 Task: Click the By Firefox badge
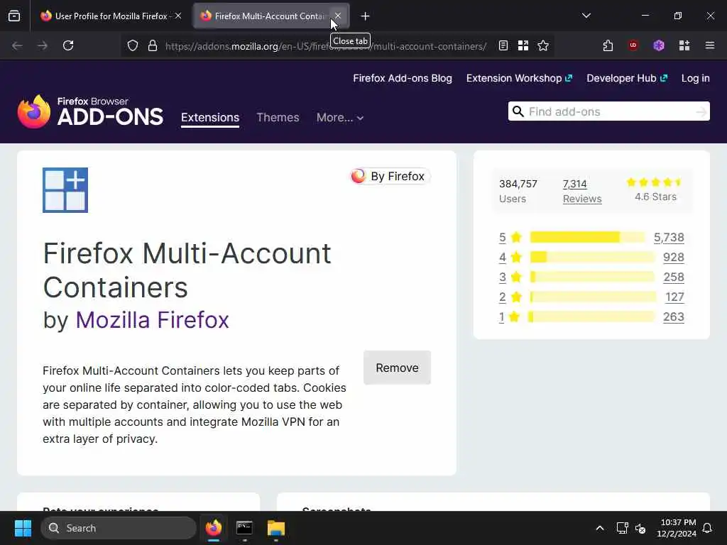coord(390,176)
